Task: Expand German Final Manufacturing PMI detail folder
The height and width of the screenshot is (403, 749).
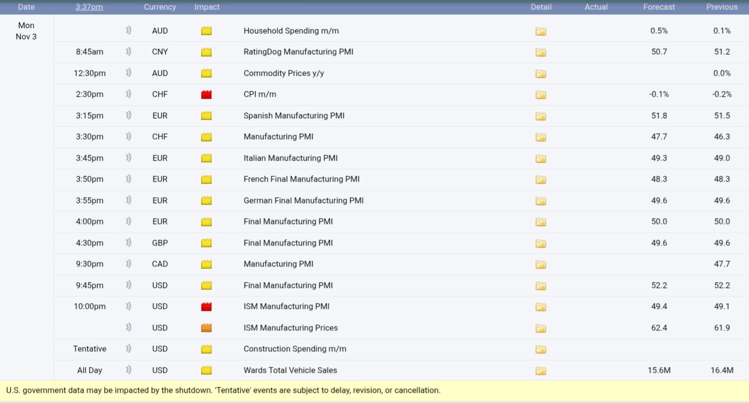Action: (x=541, y=201)
